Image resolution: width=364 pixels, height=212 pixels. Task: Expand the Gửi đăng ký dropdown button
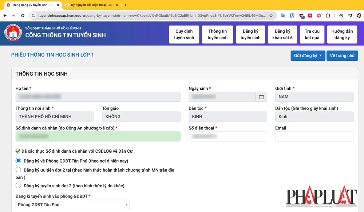pos(308,56)
